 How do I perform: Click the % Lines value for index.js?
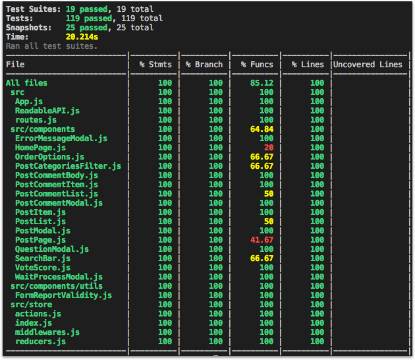point(317,323)
